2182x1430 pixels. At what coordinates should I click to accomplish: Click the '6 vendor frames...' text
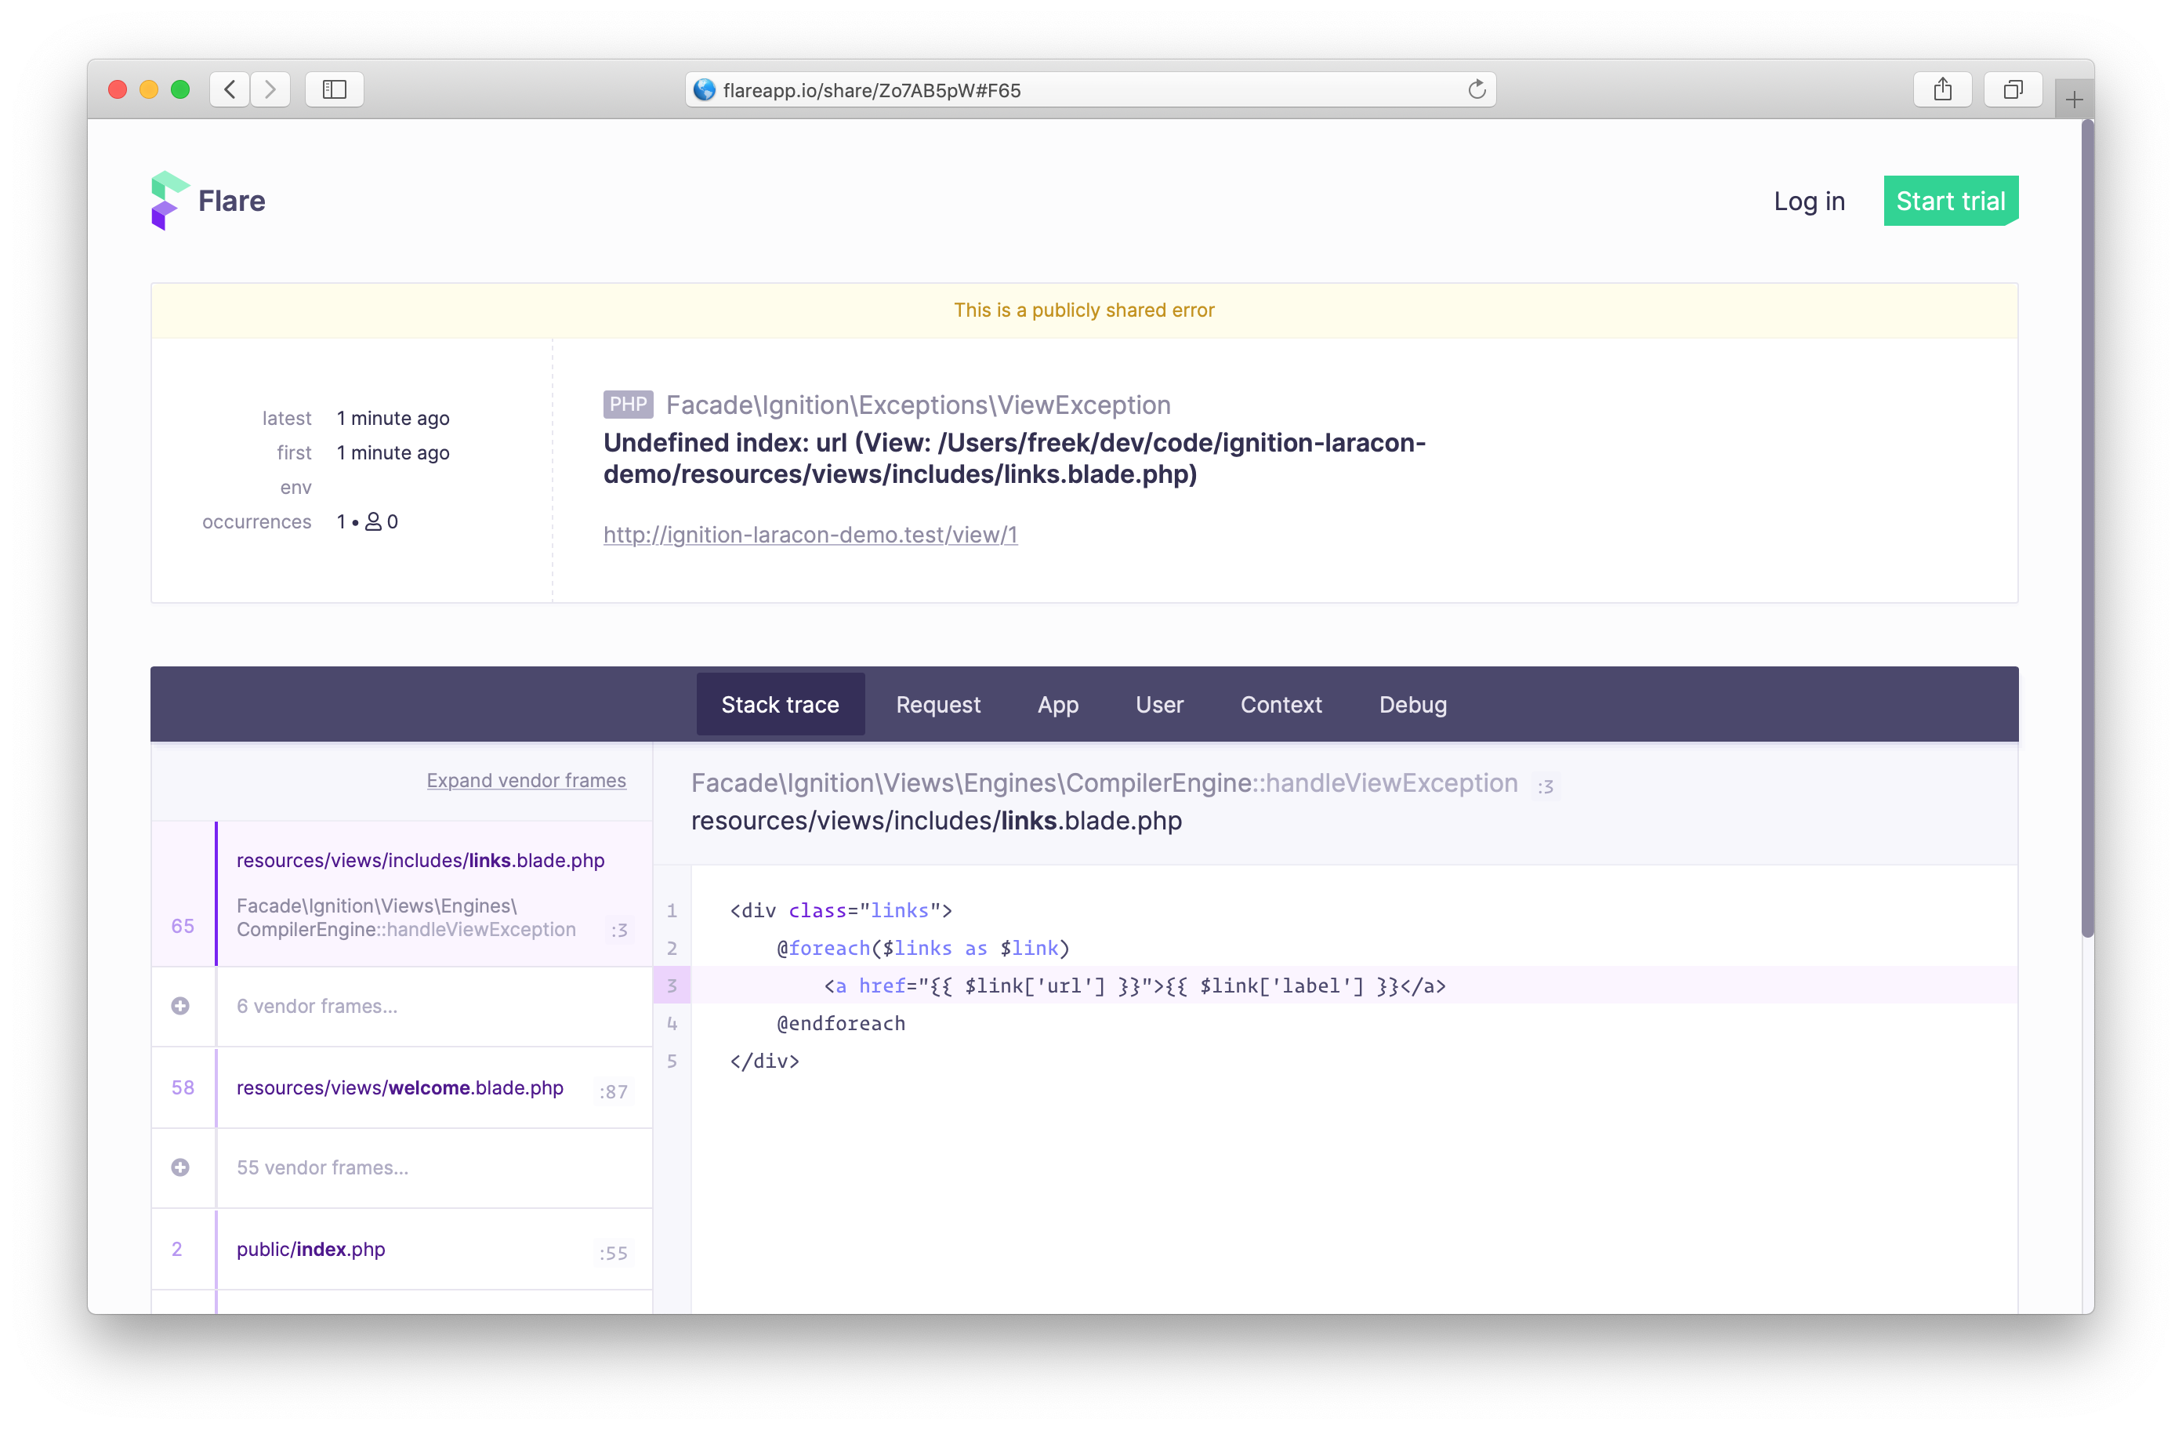click(317, 1006)
